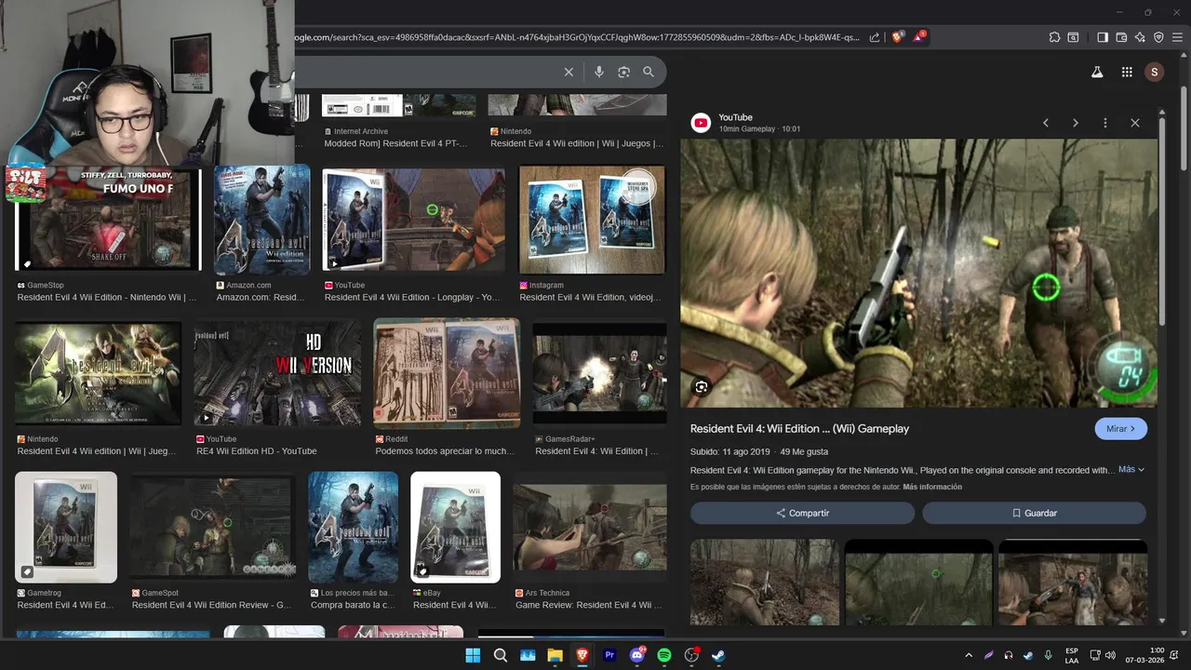
Task: Open the GameSpot Wii Edition Review result
Action: click(213, 528)
